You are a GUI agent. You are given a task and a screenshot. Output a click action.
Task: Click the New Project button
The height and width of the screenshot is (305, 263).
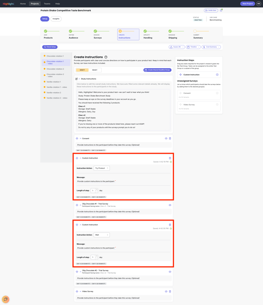click(247, 4)
